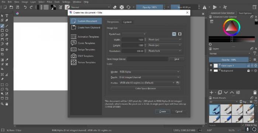This screenshot has height=133, width=258.
Task: Open the Predefined size dropdown
Action: (134, 34)
